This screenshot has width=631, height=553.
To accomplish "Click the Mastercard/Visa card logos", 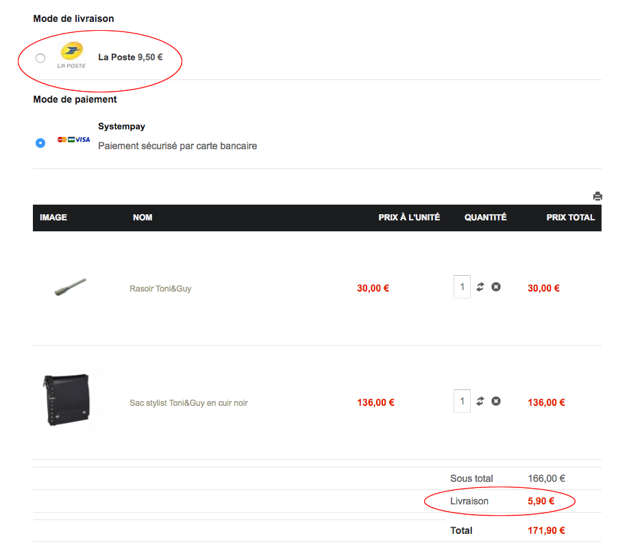I will [x=73, y=140].
